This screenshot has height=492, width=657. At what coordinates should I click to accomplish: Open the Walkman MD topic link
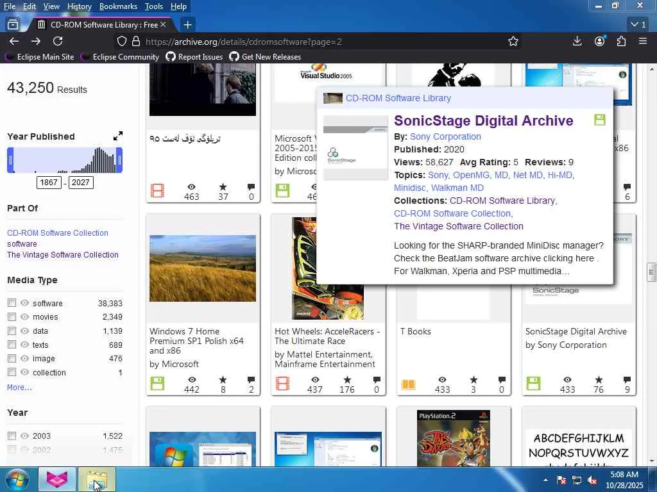tap(457, 188)
